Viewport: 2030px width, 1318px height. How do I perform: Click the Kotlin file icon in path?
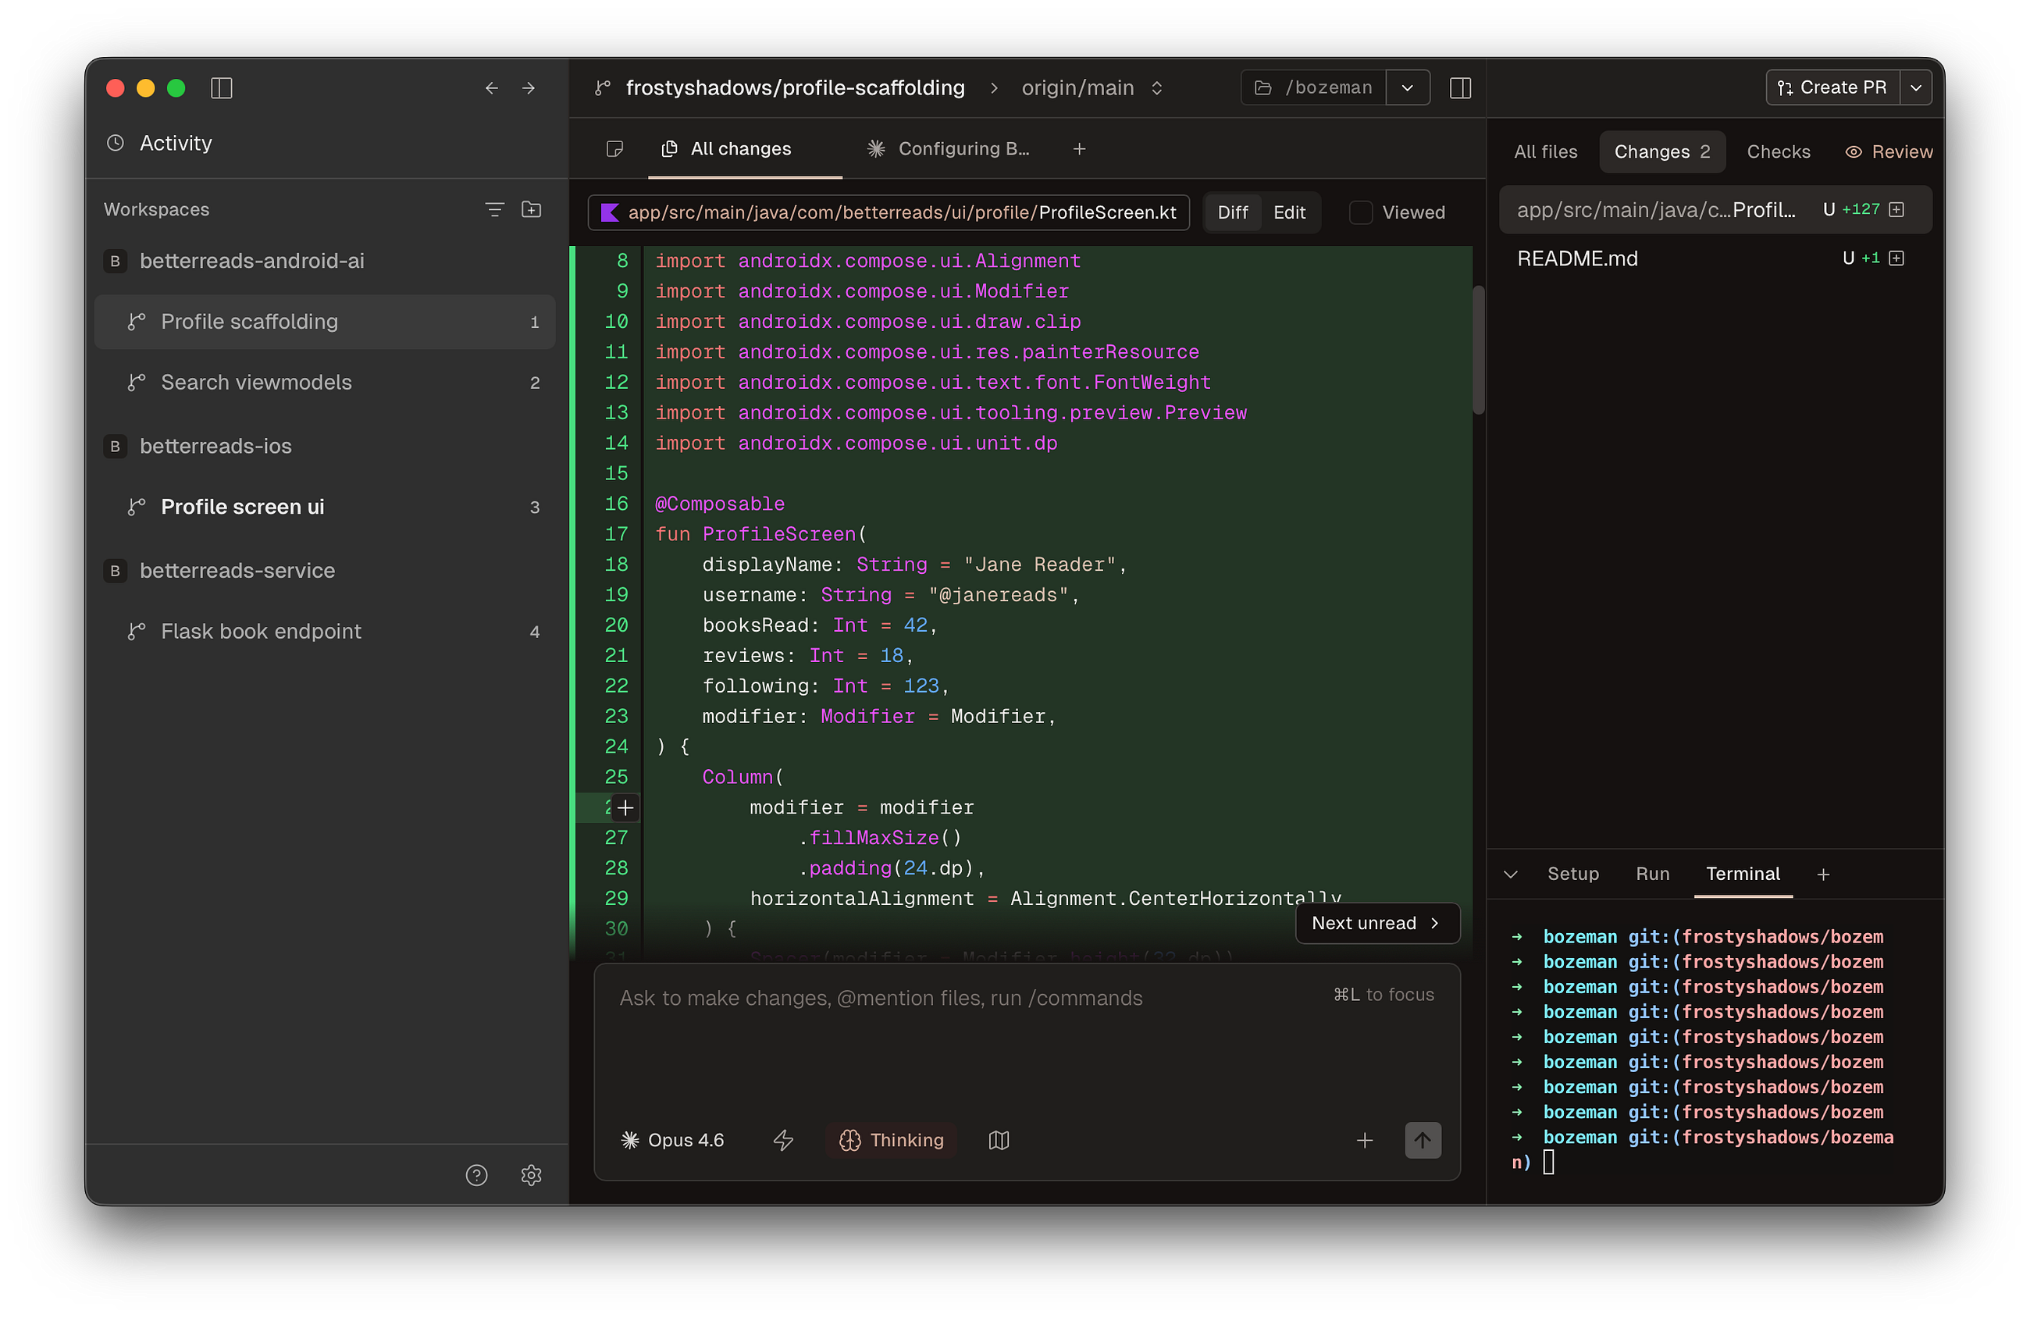point(610,212)
